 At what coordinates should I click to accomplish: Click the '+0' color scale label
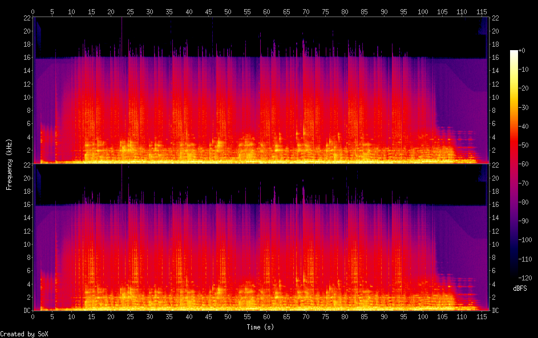tap(521, 50)
